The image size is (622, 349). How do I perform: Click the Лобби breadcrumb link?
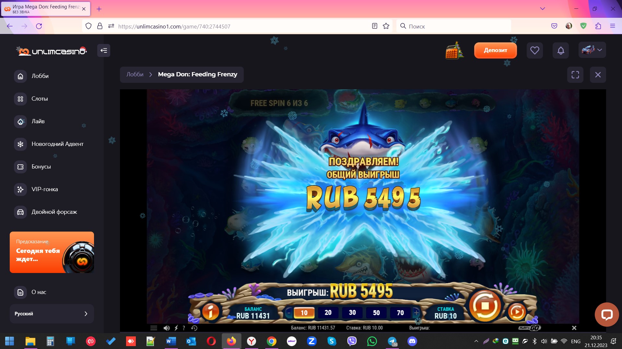(135, 74)
